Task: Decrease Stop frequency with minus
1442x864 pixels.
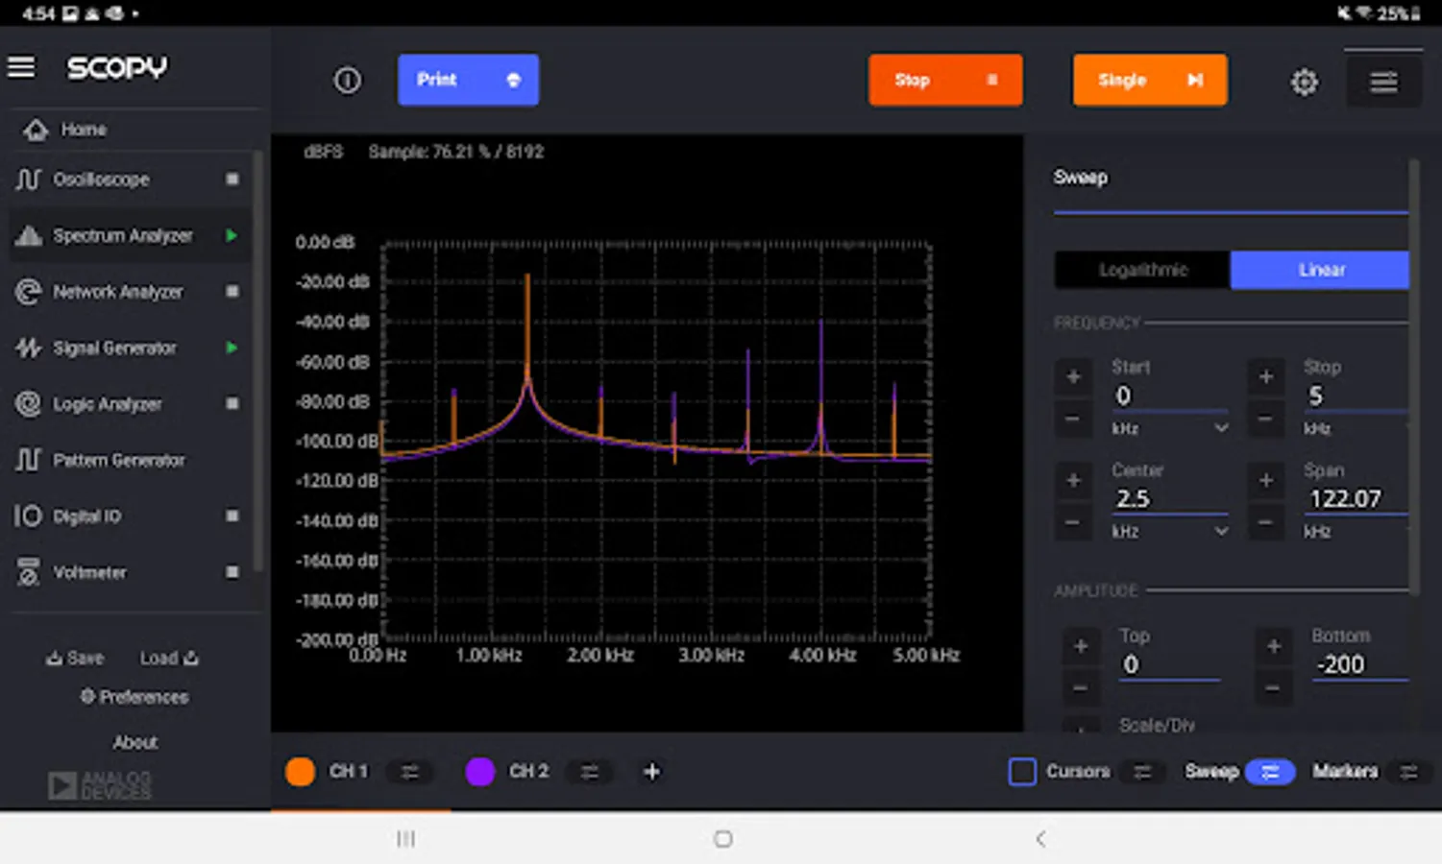Action: tap(1265, 419)
